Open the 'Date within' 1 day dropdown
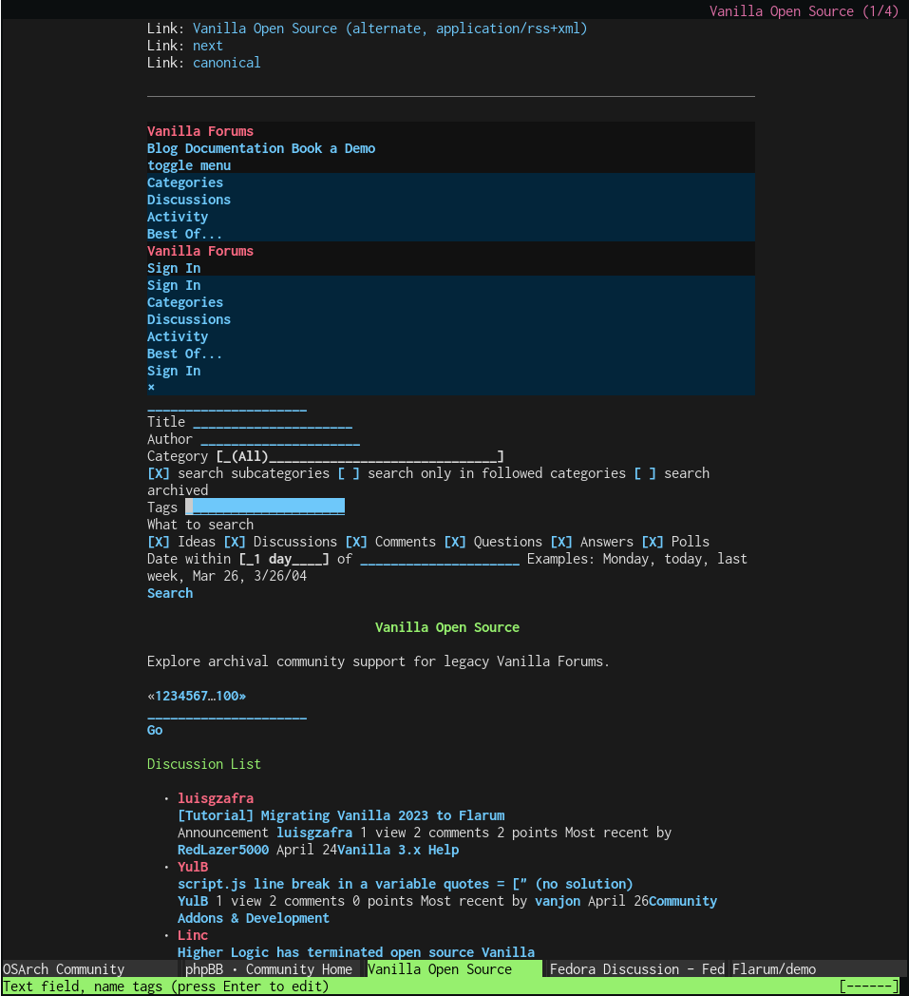Screen dimensions: 909x996 coord(284,559)
